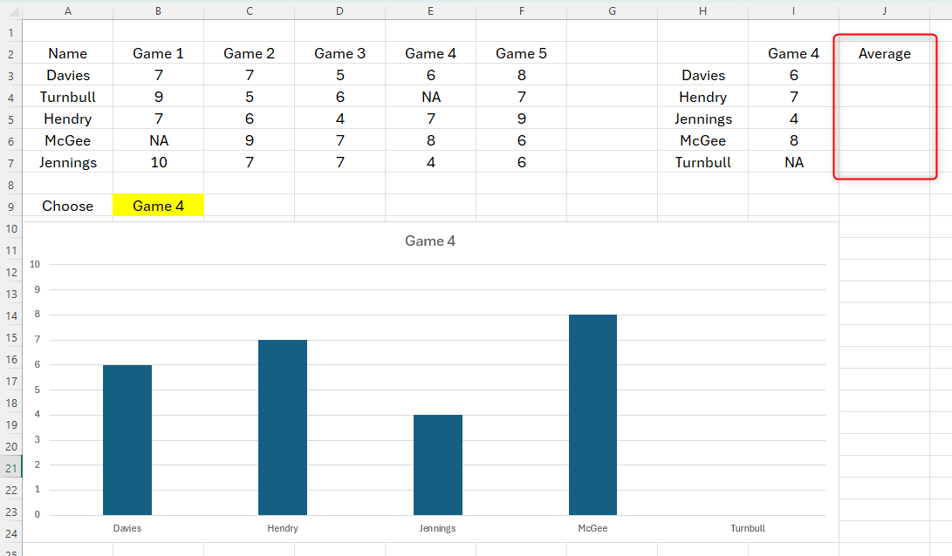This screenshot has height=556, width=952.
Task: Click the select-all corner triangle
Action: 13,11
